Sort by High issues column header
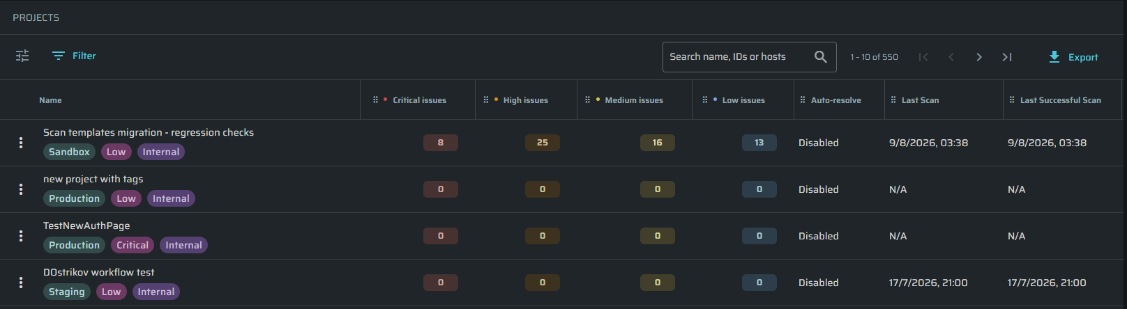The height and width of the screenshot is (309, 1127). (x=525, y=100)
